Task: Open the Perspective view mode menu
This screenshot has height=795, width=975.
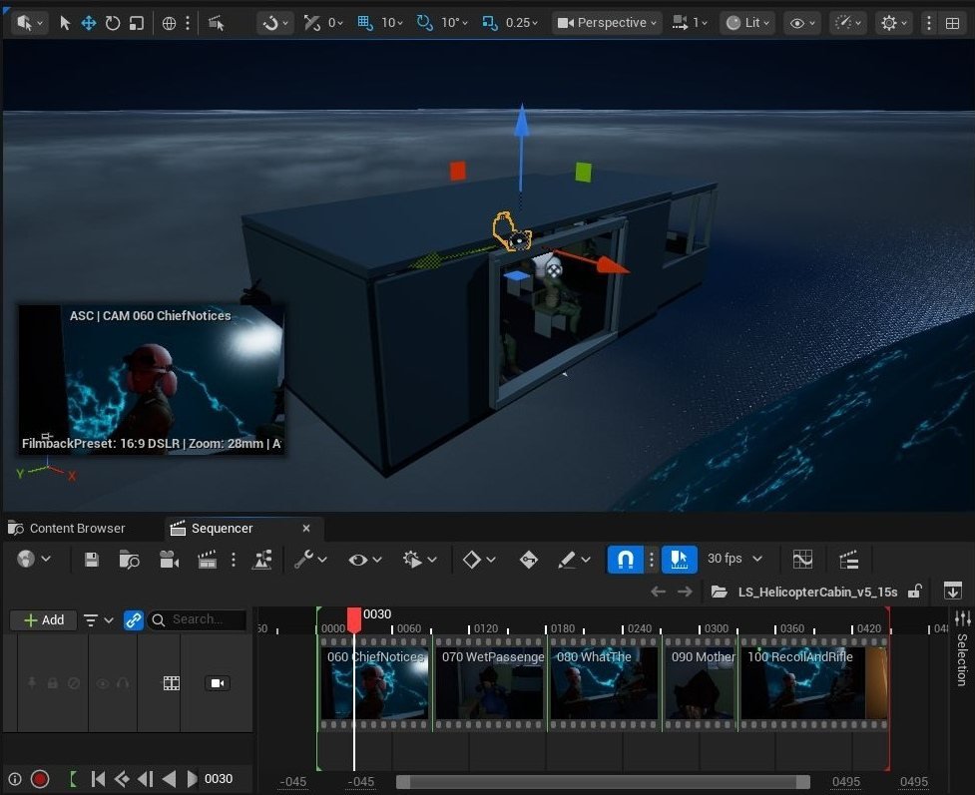Action: pyautogui.click(x=607, y=23)
